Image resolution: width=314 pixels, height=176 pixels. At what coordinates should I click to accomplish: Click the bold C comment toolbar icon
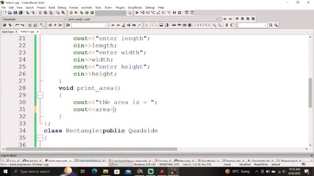tap(232, 25)
